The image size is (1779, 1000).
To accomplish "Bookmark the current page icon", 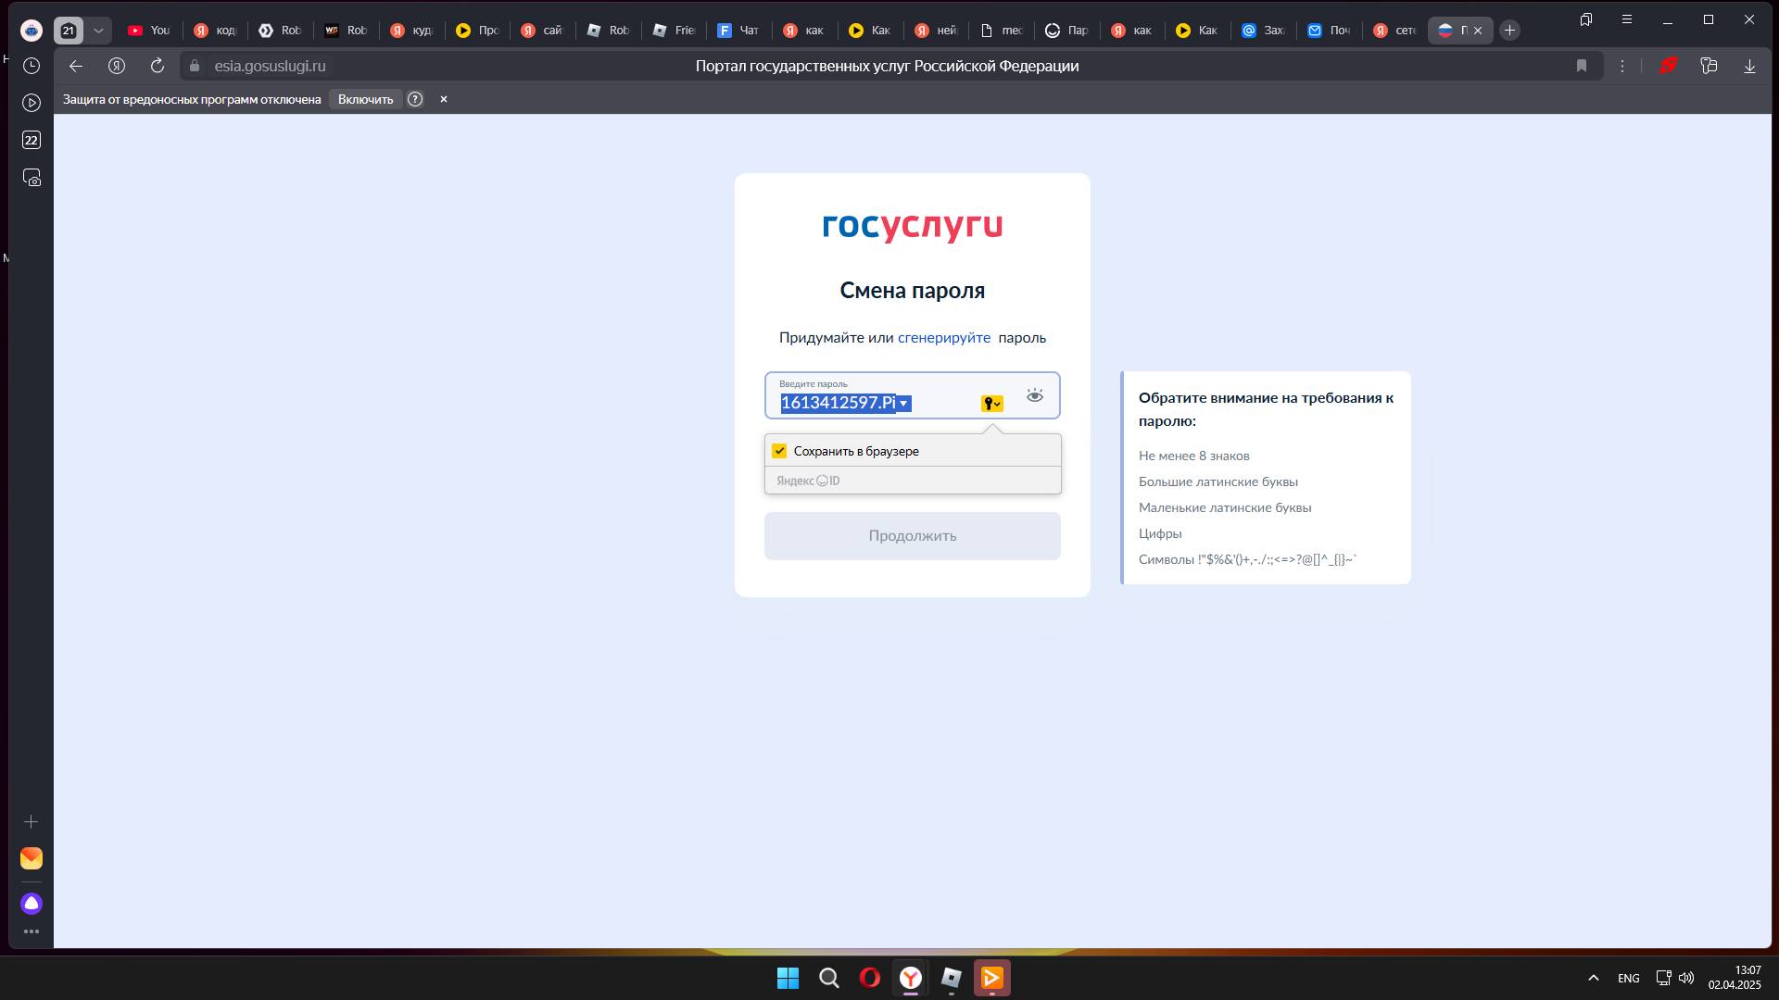I will click(x=1582, y=66).
